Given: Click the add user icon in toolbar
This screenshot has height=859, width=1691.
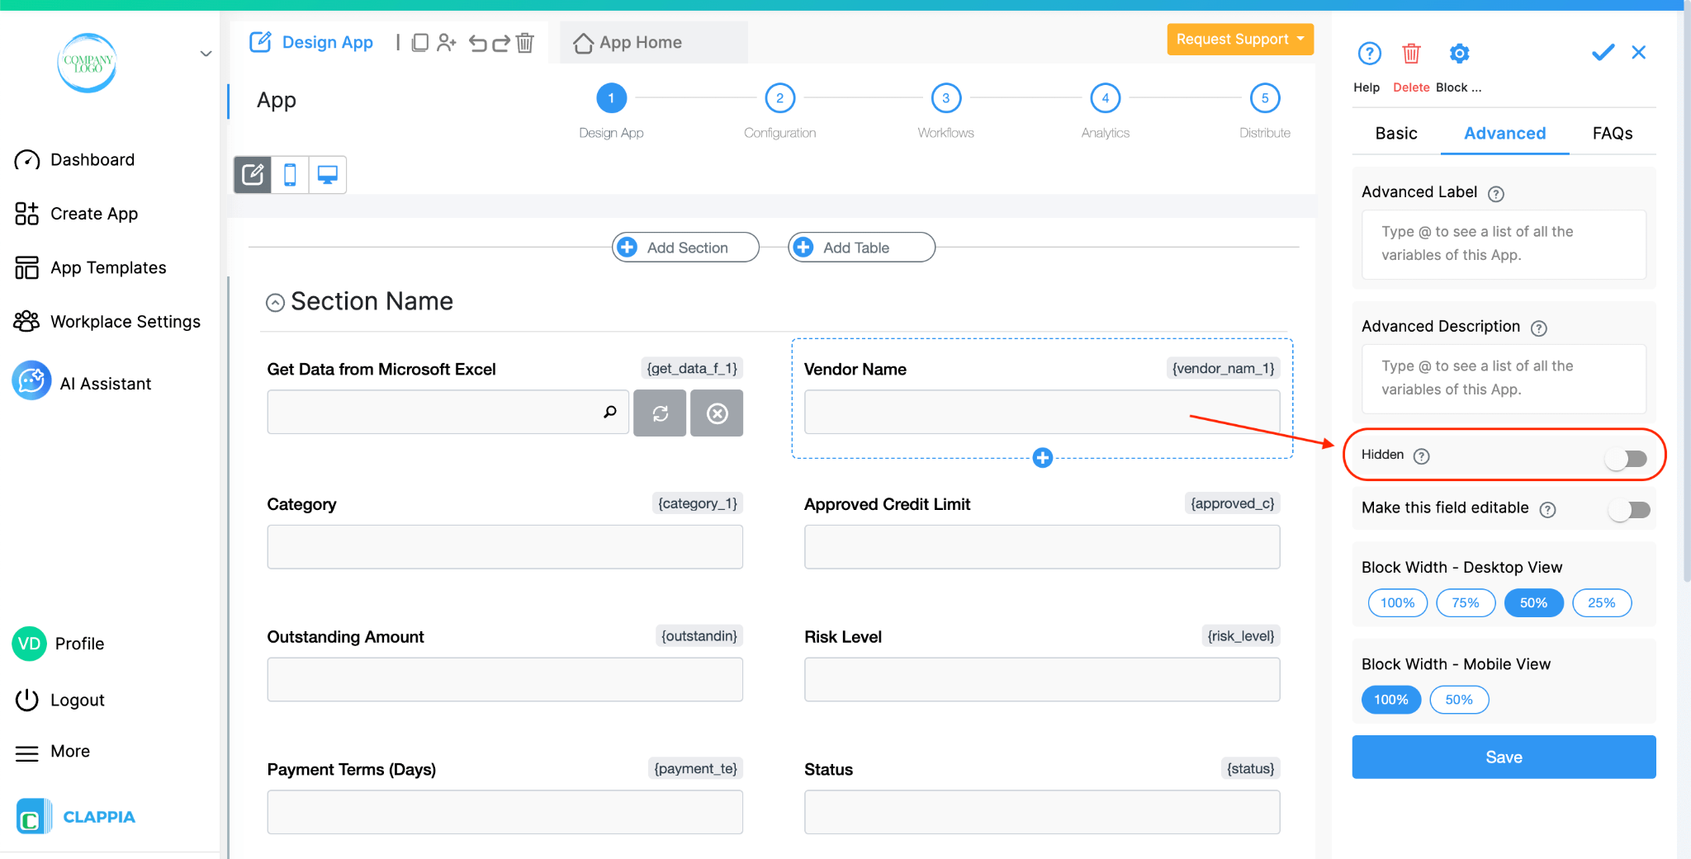Looking at the screenshot, I should click(447, 42).
